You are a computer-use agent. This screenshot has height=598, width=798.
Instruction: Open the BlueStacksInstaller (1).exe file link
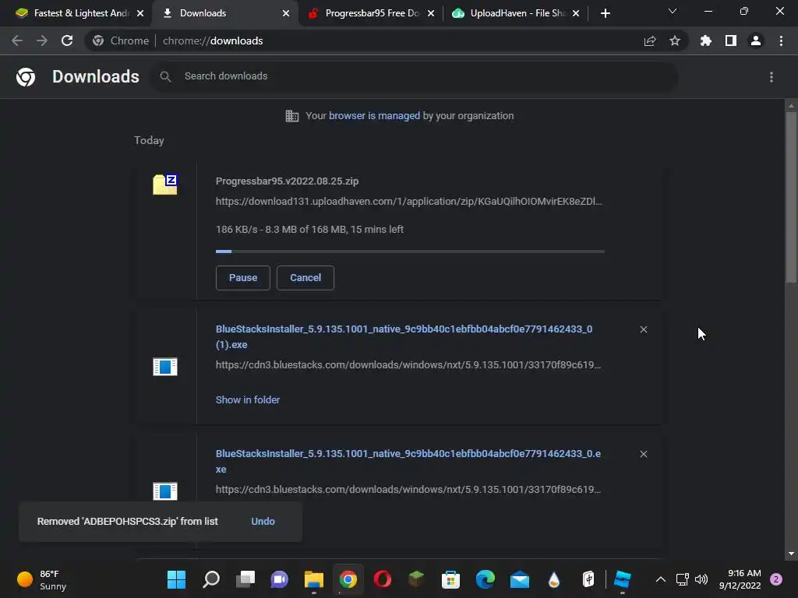404,336
